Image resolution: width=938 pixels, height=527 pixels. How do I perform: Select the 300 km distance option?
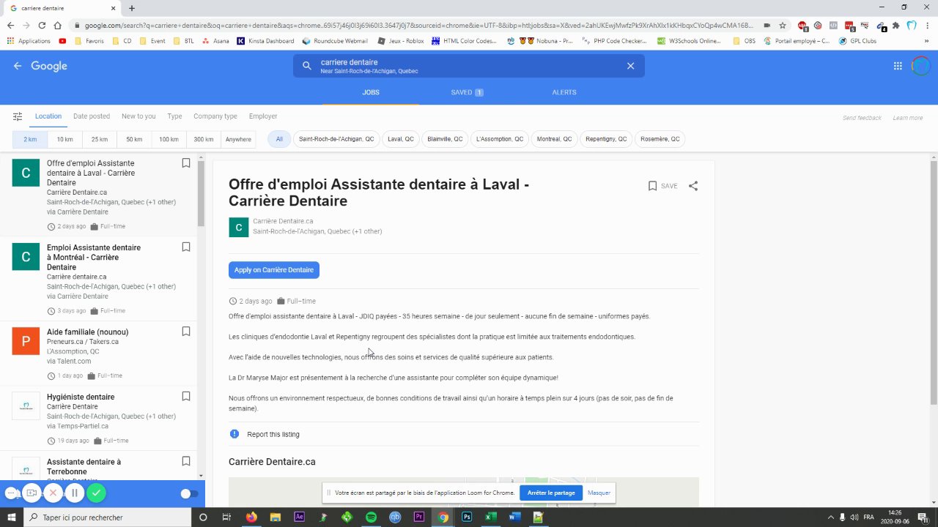204,139
